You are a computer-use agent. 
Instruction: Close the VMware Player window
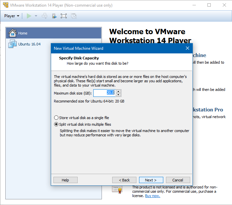(x=224, y=5)
